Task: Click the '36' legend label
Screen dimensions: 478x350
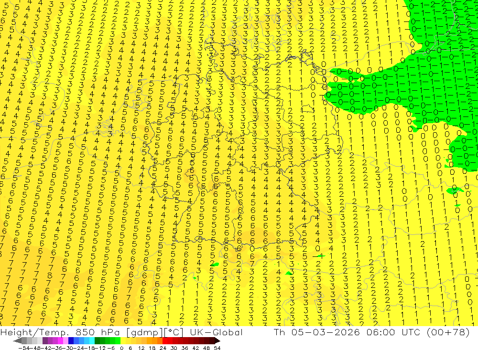Action: (185, 348)
